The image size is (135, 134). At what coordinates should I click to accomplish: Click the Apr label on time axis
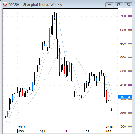click(x=43, y=131)
